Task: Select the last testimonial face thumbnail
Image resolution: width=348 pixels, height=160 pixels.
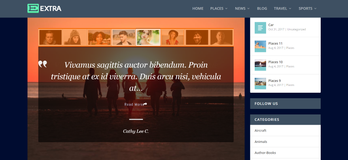Action: click(x=221, y=37)
